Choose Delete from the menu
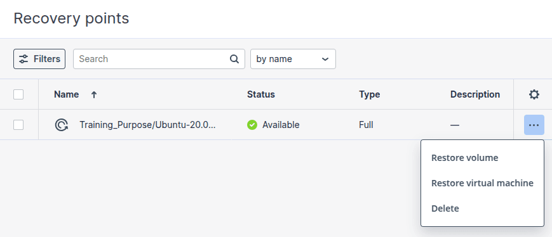 click(445, 208)
